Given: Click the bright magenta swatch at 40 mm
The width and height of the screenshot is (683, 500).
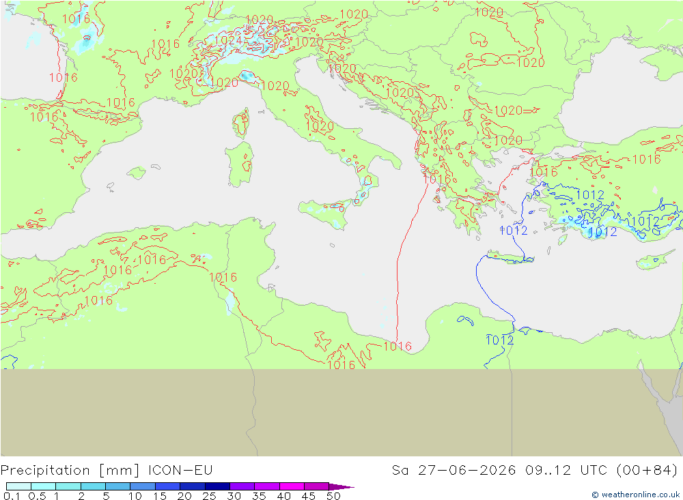Looking at the screenshot, I should tap(292, 486).
